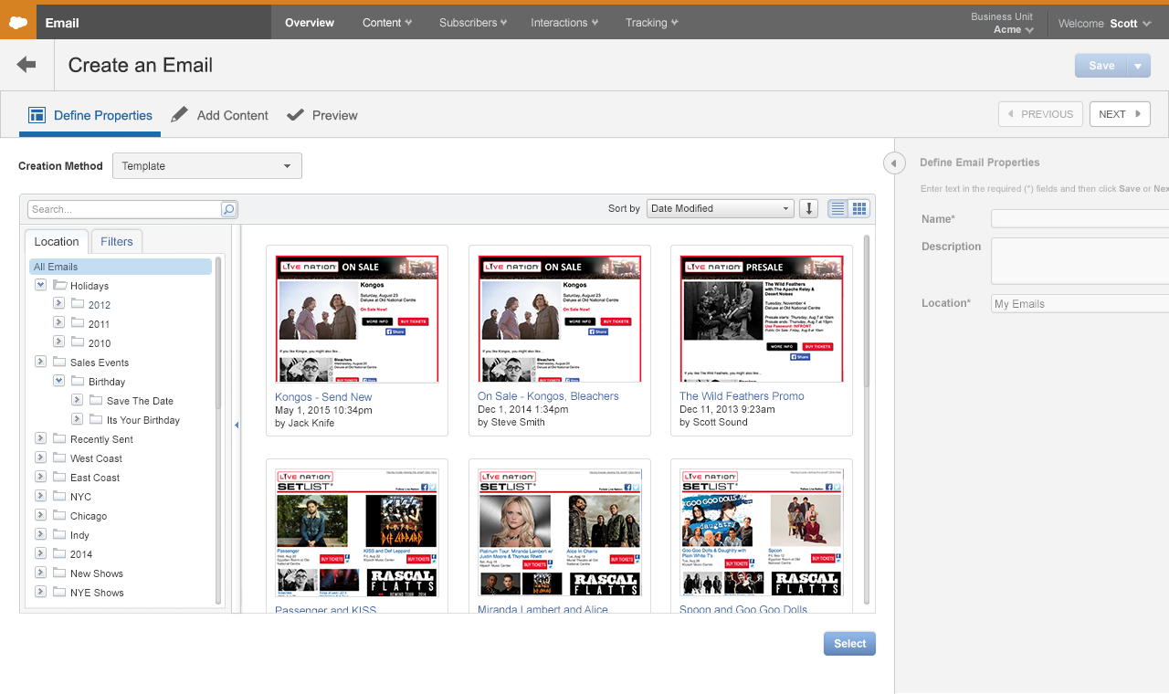Screen dimensions: 1169x694
Task: Select the Kongos - Send New thumbnail
Action: (357, 319)
